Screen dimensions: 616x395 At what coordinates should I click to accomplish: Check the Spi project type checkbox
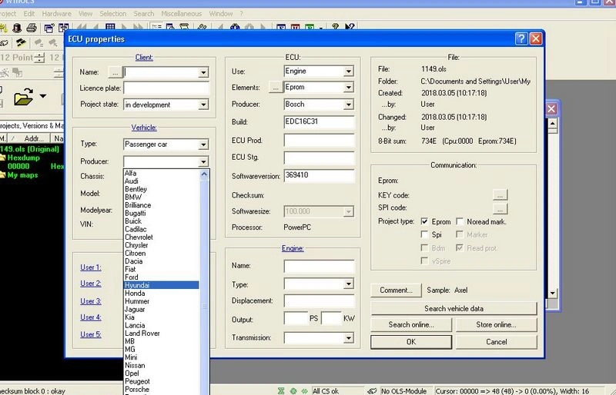pyautogui.click(x=424, y=234)
